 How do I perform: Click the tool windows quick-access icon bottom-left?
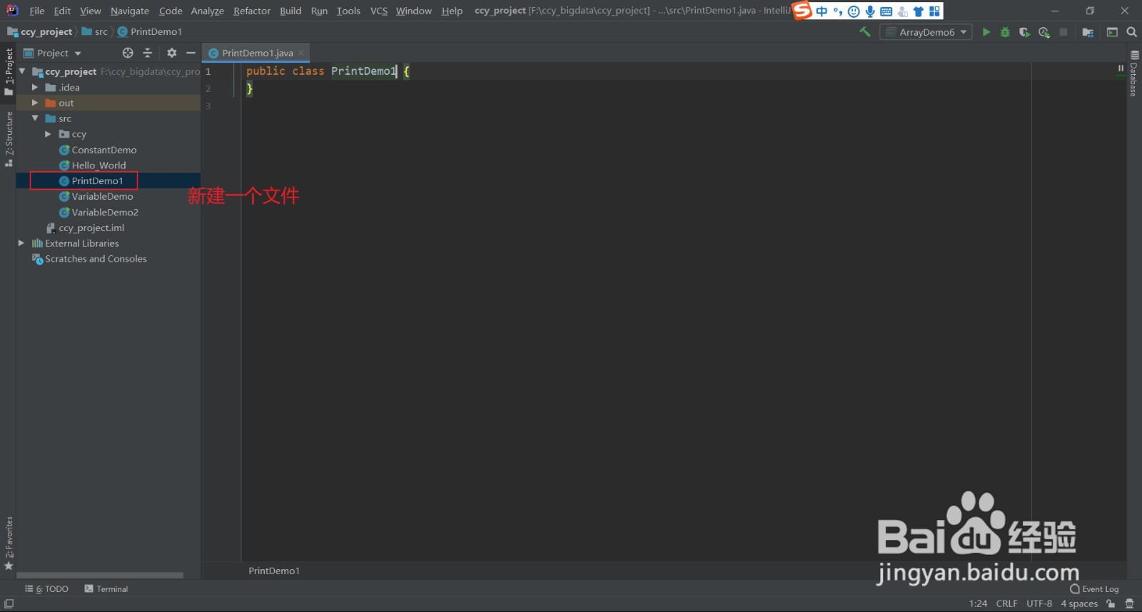coord(9,603)
